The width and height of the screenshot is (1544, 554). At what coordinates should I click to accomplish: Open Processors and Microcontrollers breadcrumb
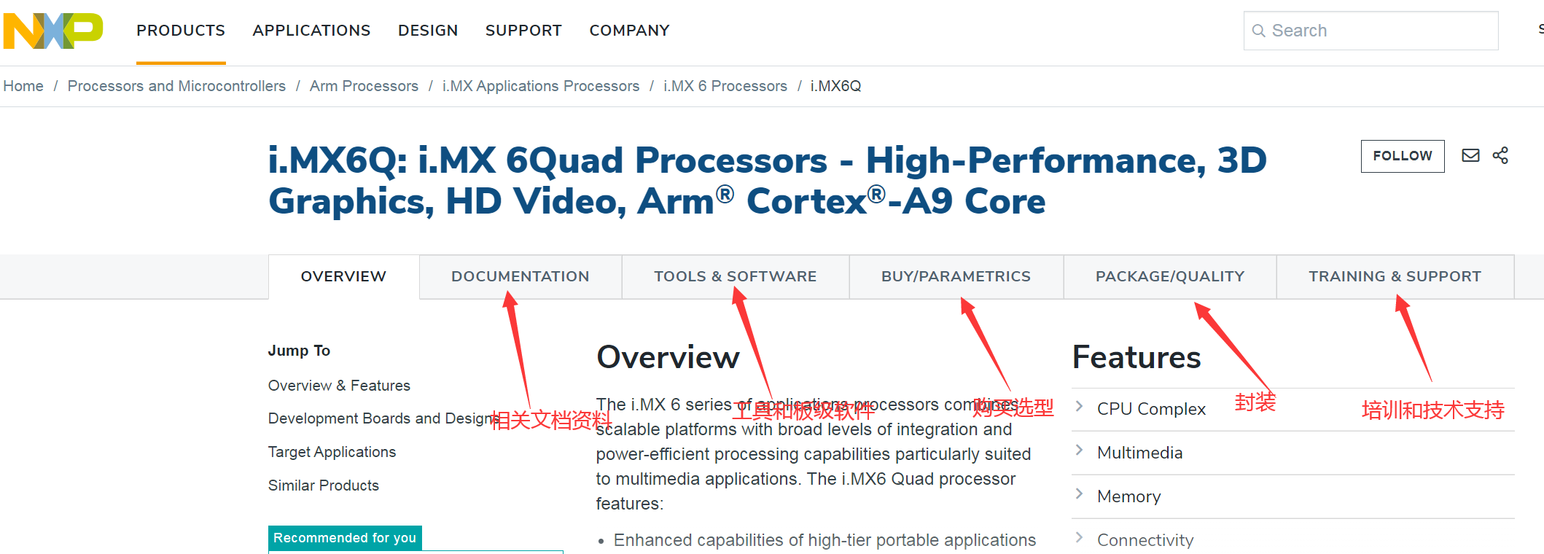[176, 86]
